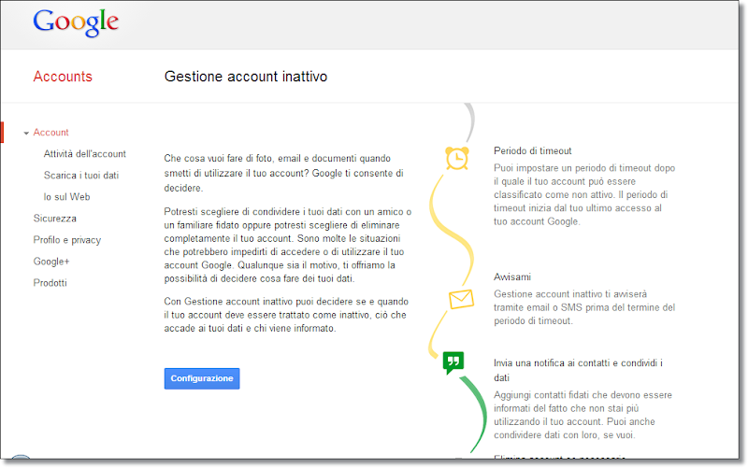Click the Avvisami heading
The image size is (748, 468).
coord(512,277)
